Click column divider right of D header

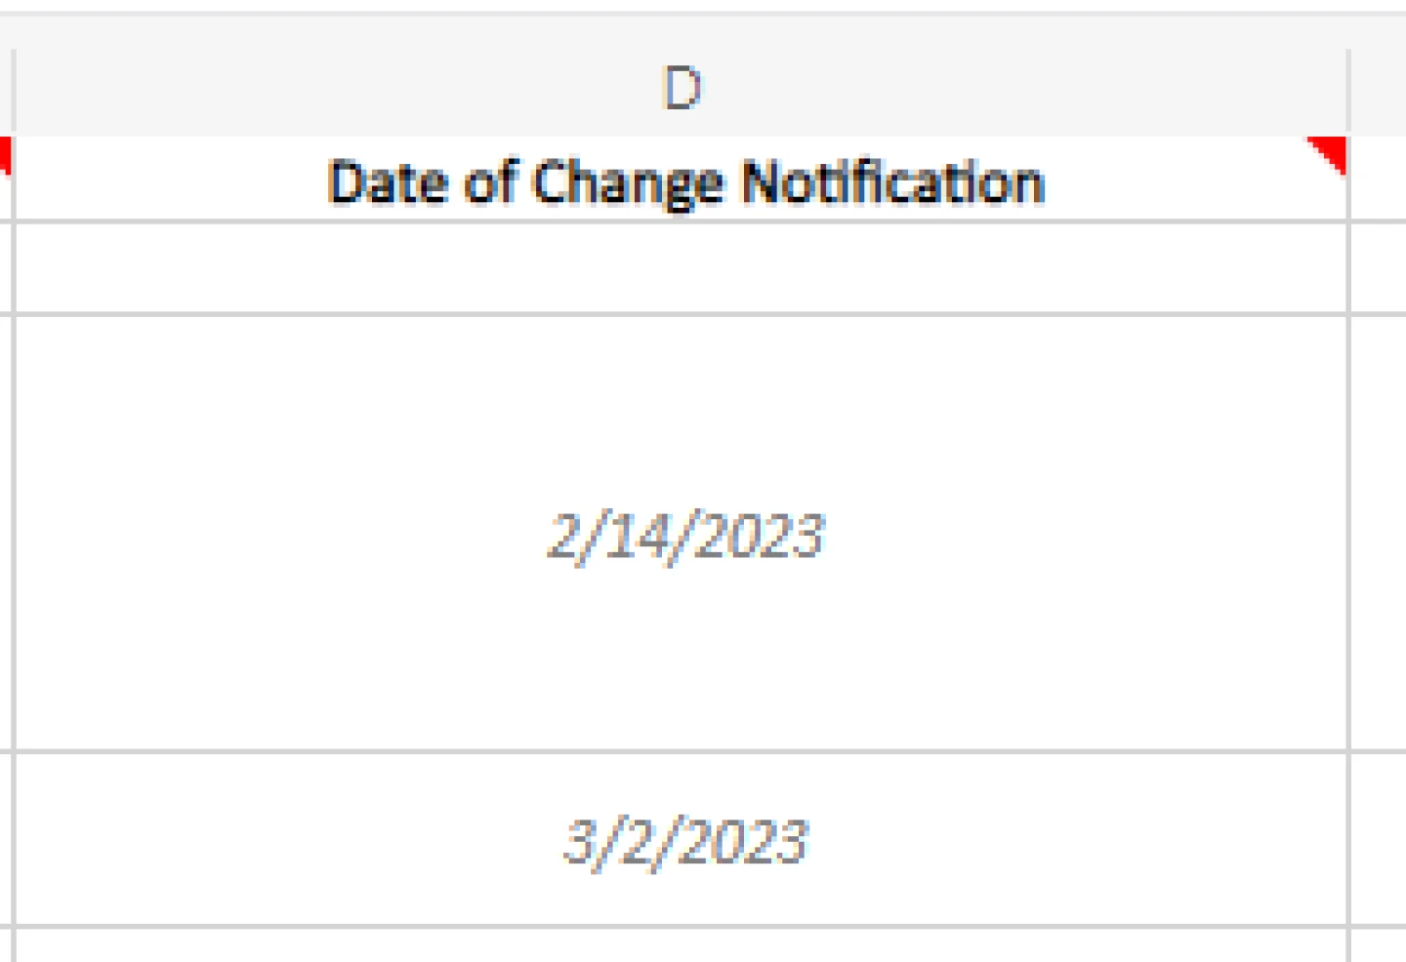(x=1348, y=90)
